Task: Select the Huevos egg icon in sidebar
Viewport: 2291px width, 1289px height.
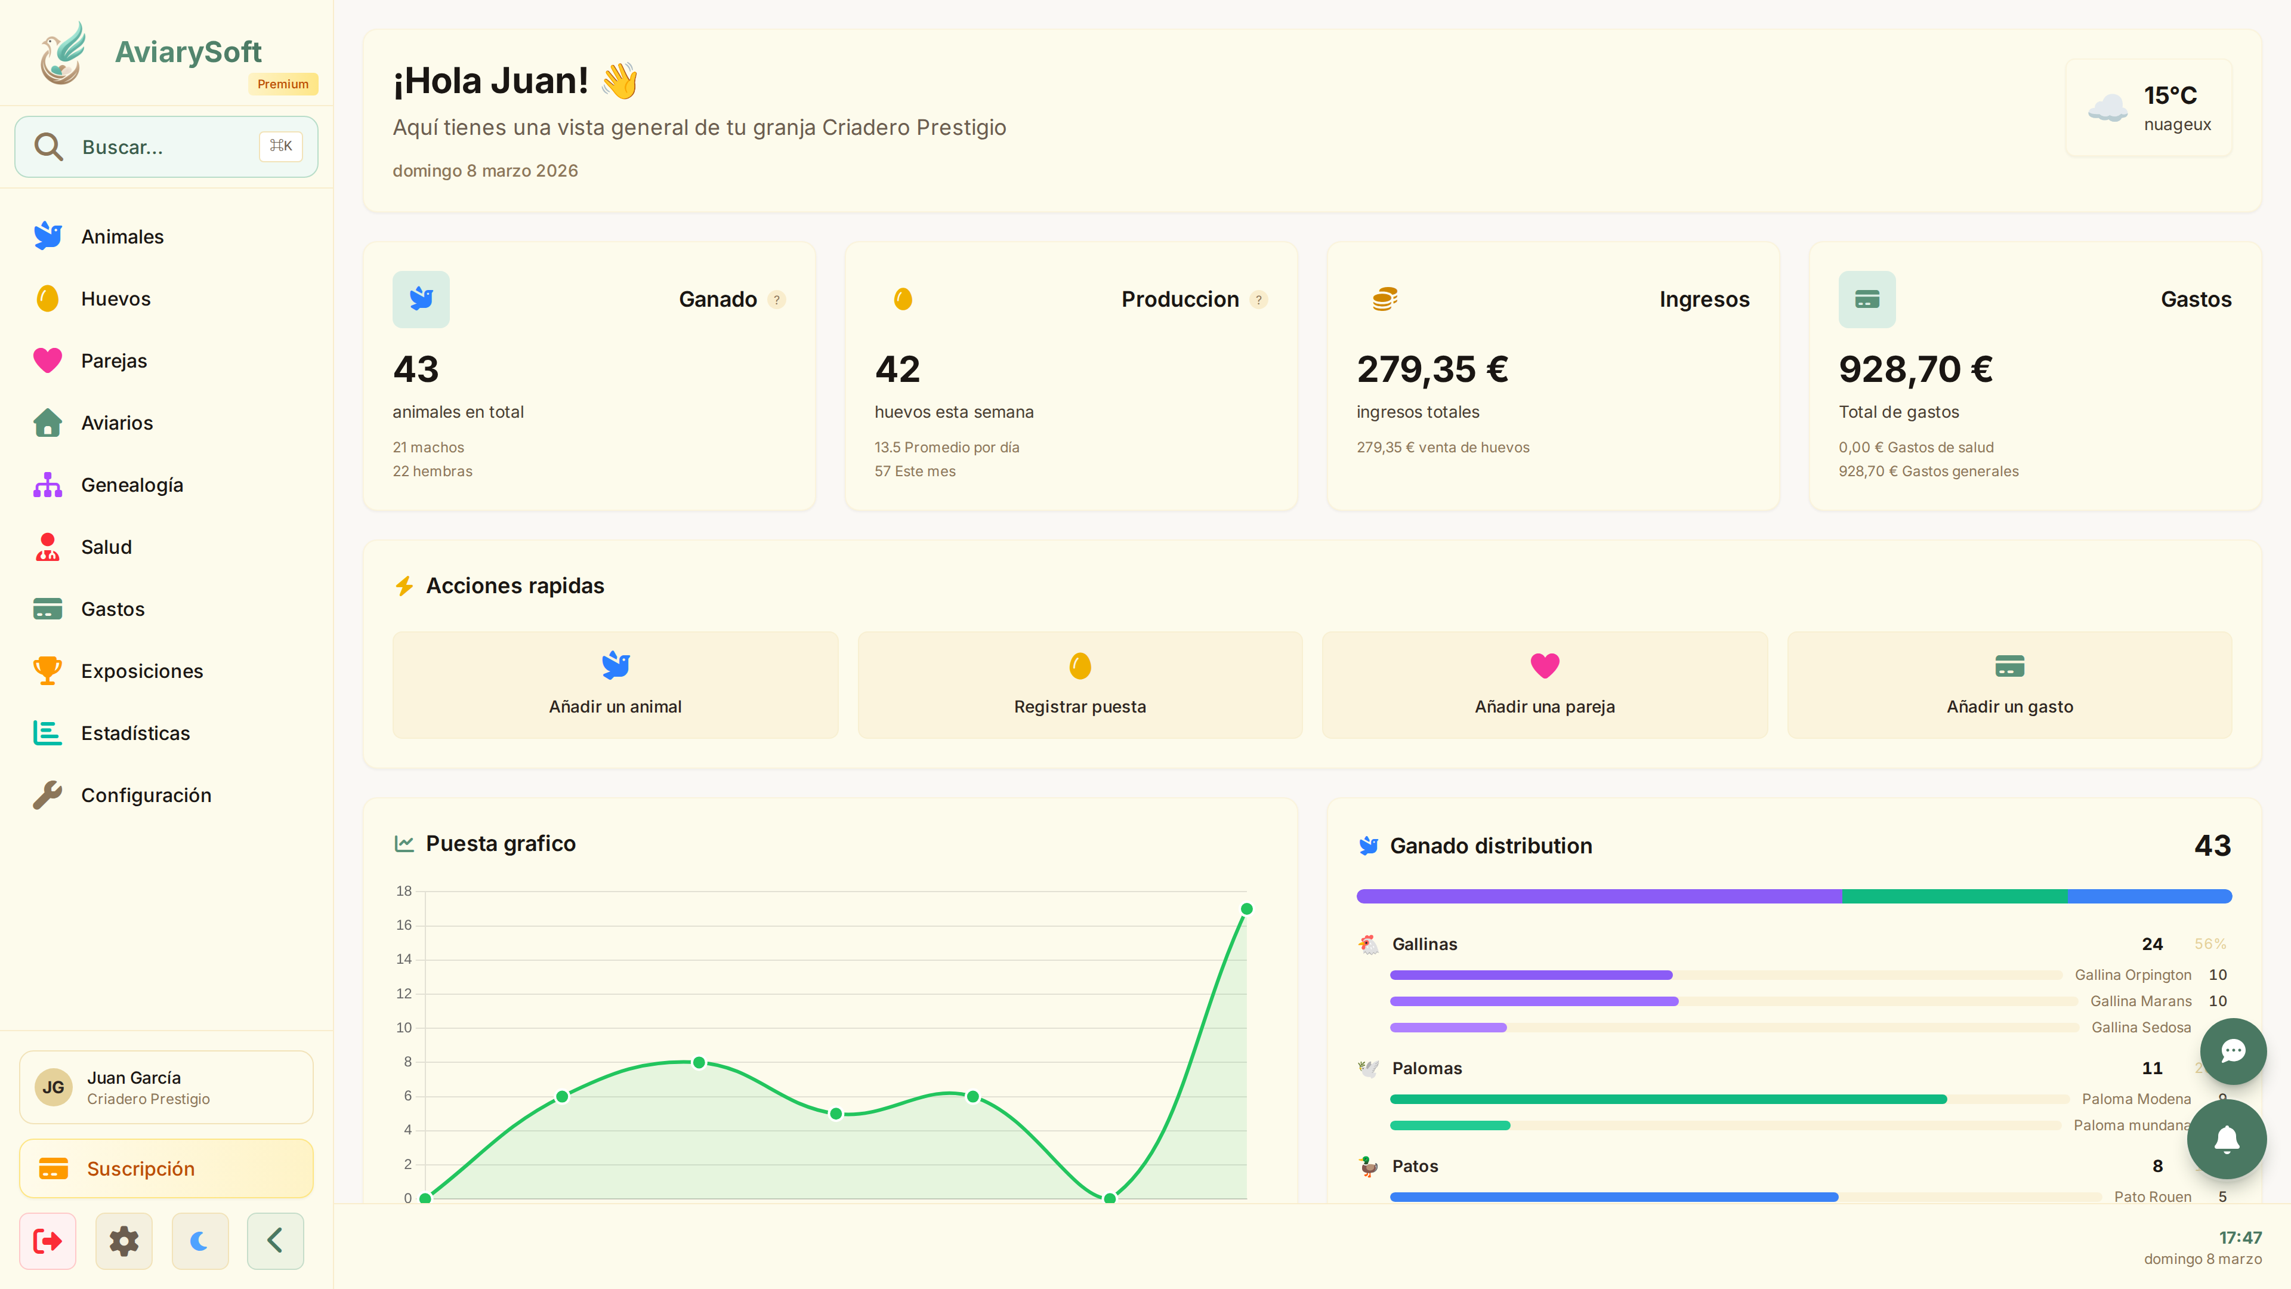Action: [47, 298]
